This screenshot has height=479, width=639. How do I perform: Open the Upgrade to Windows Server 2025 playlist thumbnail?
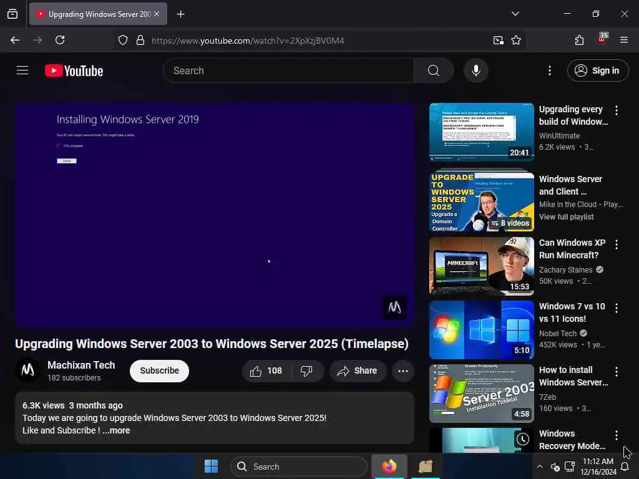[481, 201]
